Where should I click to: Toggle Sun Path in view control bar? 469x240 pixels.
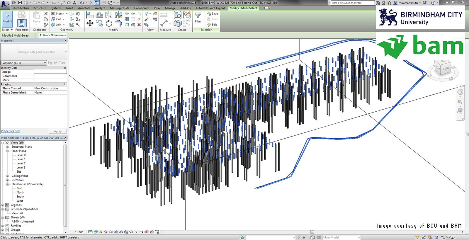(101, 232)
